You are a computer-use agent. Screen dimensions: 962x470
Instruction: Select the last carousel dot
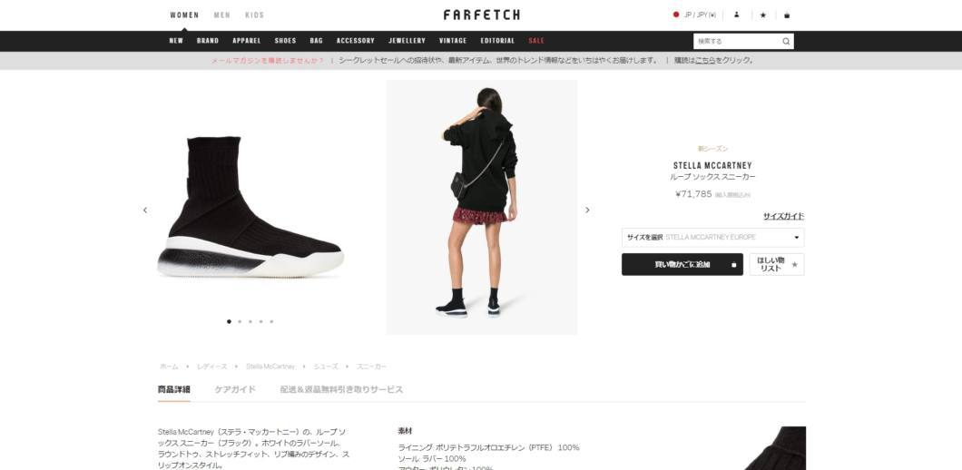pos(271,321)
